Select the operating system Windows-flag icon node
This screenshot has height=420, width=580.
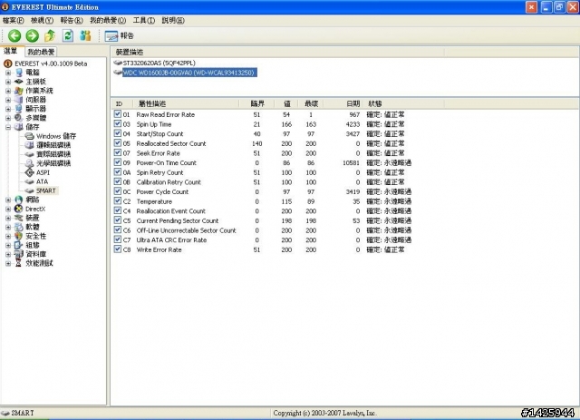coord(18,91)
